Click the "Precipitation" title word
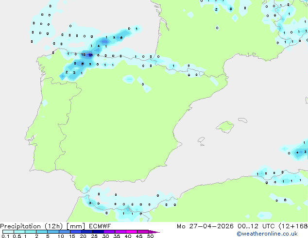 point(20,226)
